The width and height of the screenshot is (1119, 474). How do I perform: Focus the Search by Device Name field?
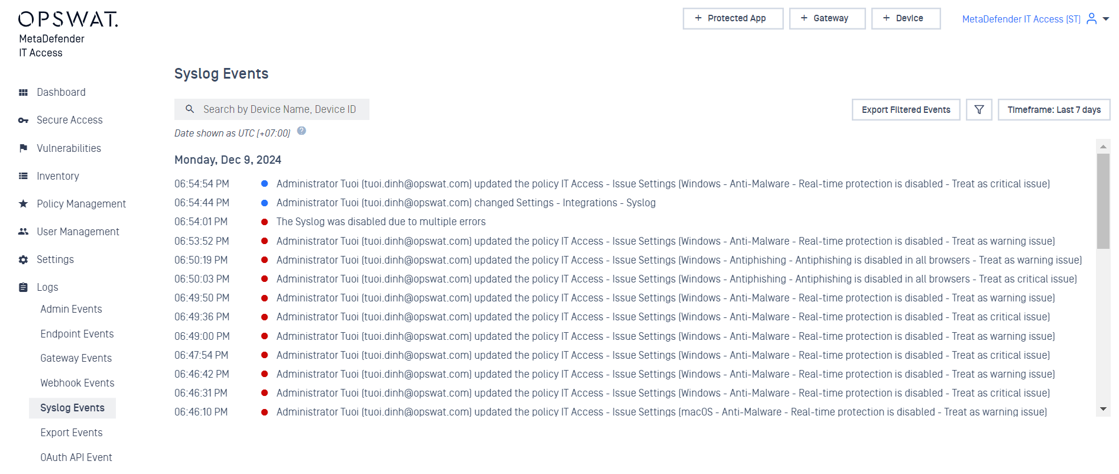[x=272, y=109]
